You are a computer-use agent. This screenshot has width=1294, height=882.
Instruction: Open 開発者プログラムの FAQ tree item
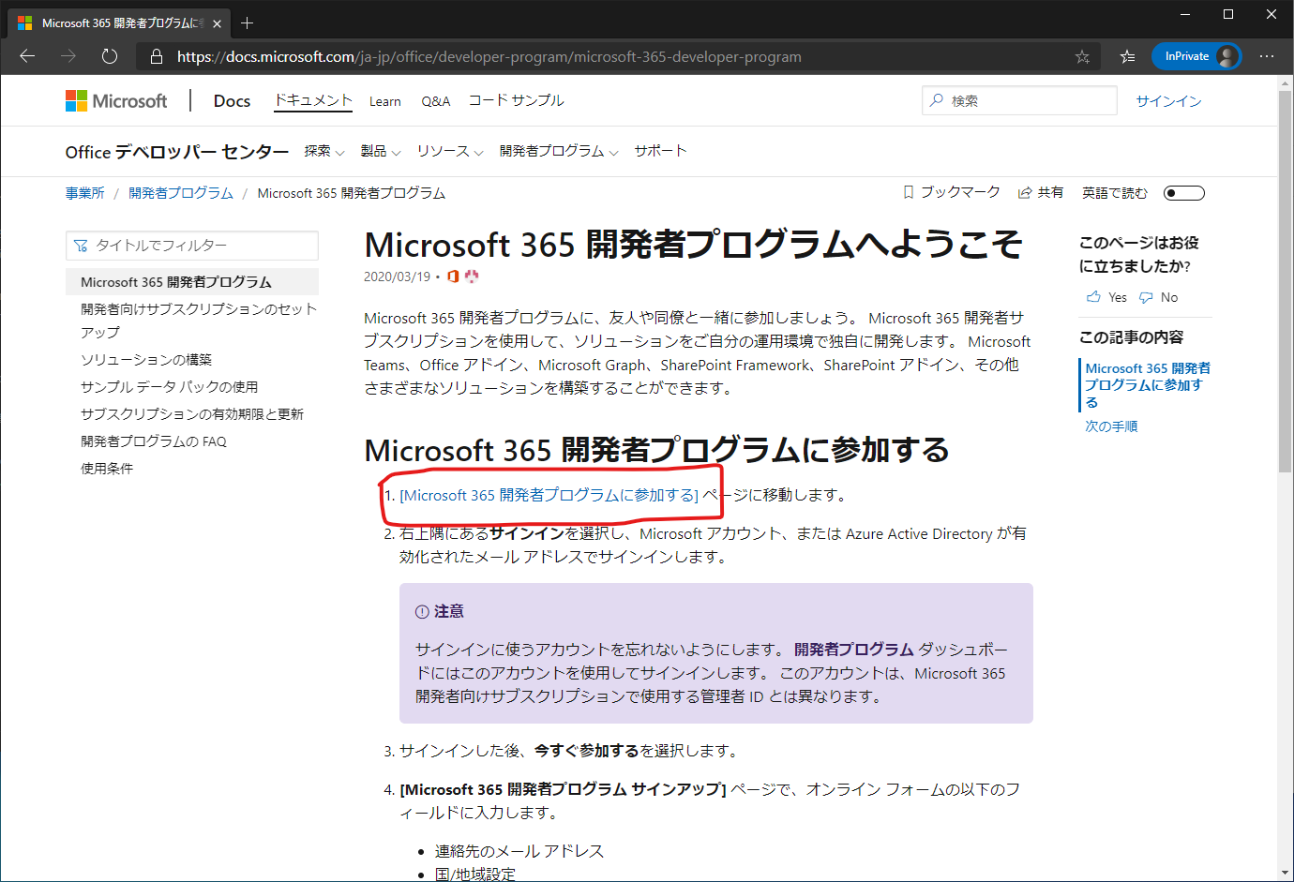[154, 441]
